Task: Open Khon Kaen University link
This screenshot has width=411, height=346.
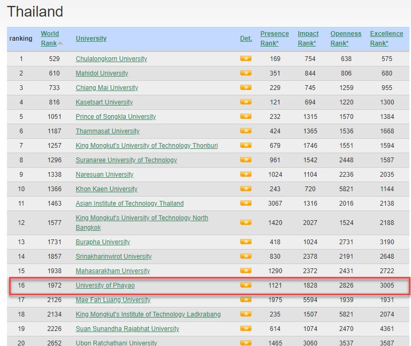Action: 106,189
